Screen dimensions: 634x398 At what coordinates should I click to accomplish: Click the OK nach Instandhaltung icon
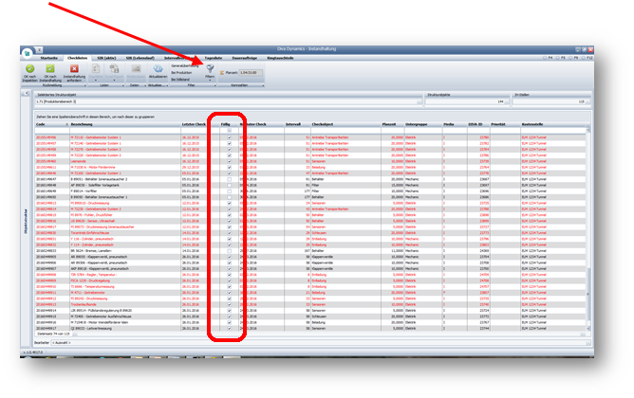[50, 67]
